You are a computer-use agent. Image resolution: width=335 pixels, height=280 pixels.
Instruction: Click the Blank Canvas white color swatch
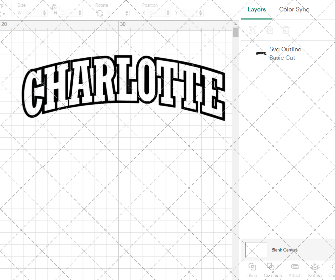pos(256,249)
